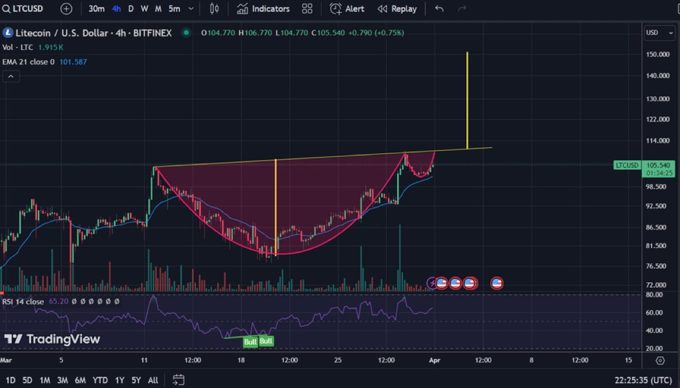Screen dimensions: 680x388
Task: Click the redo arrow
Action: point(462,9)
